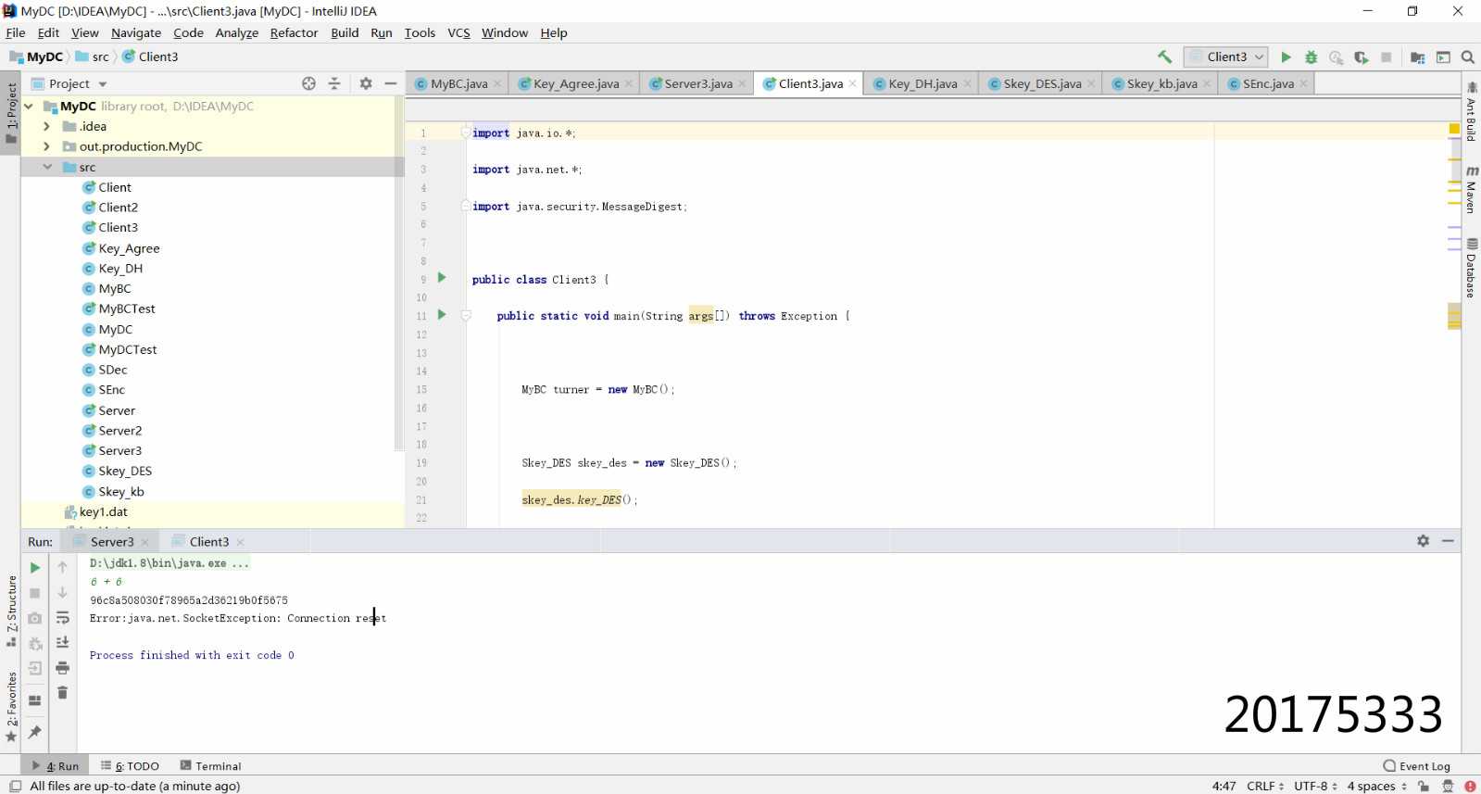Click the Build Project hammer icon

[1165, 57]
